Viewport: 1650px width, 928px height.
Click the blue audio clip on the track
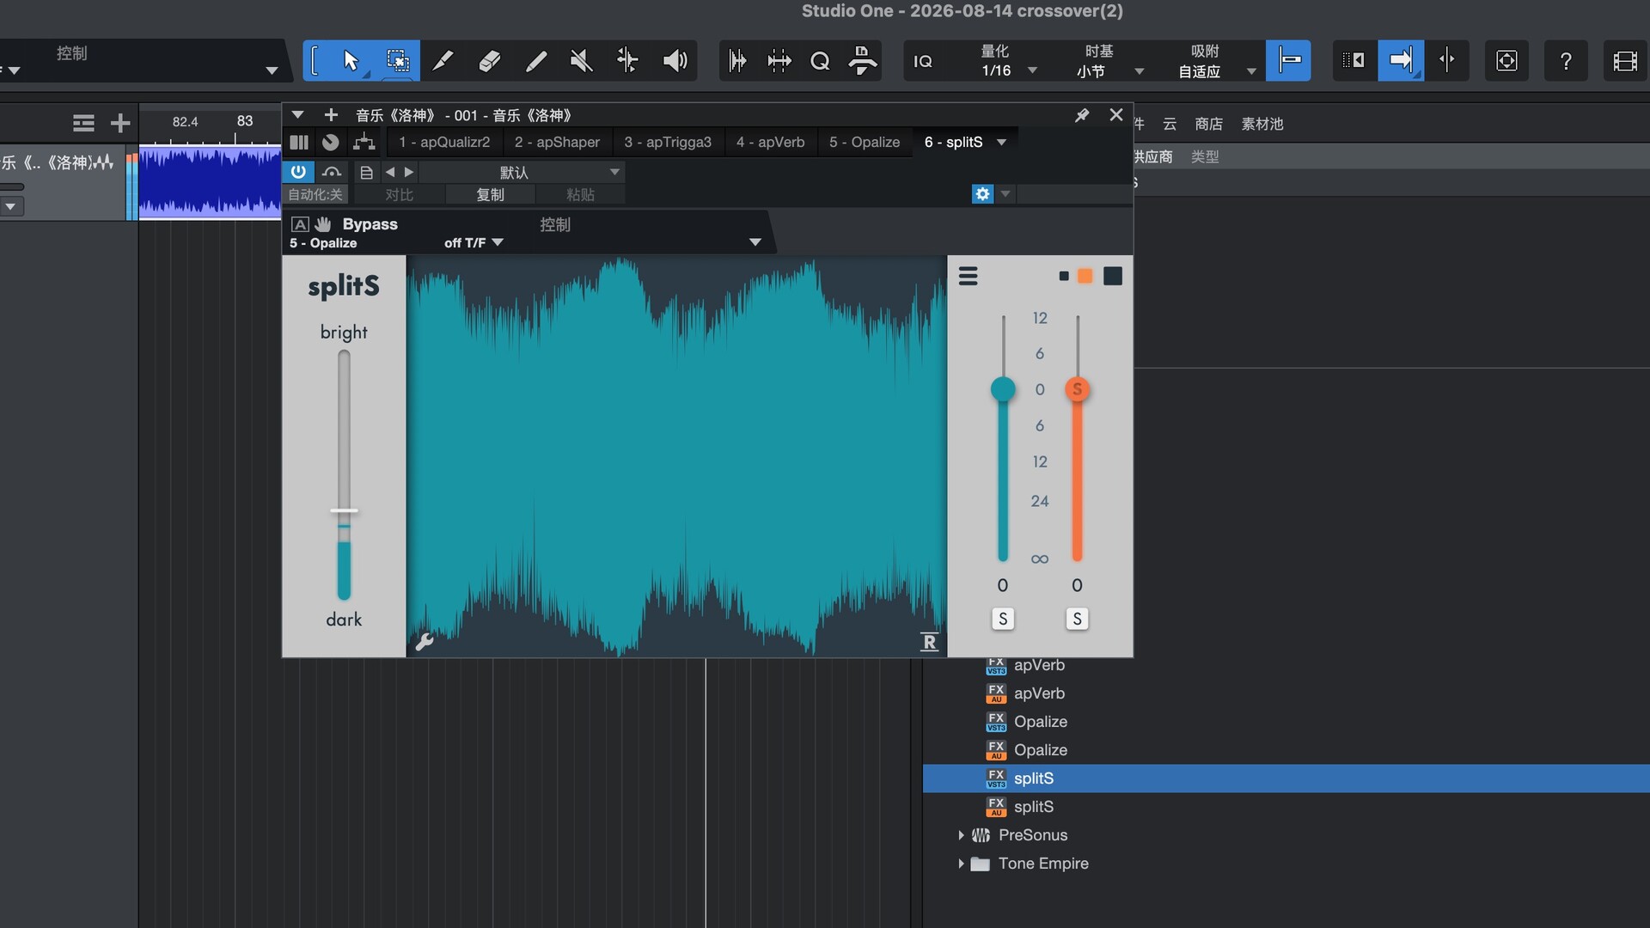[x=210, y=182]
